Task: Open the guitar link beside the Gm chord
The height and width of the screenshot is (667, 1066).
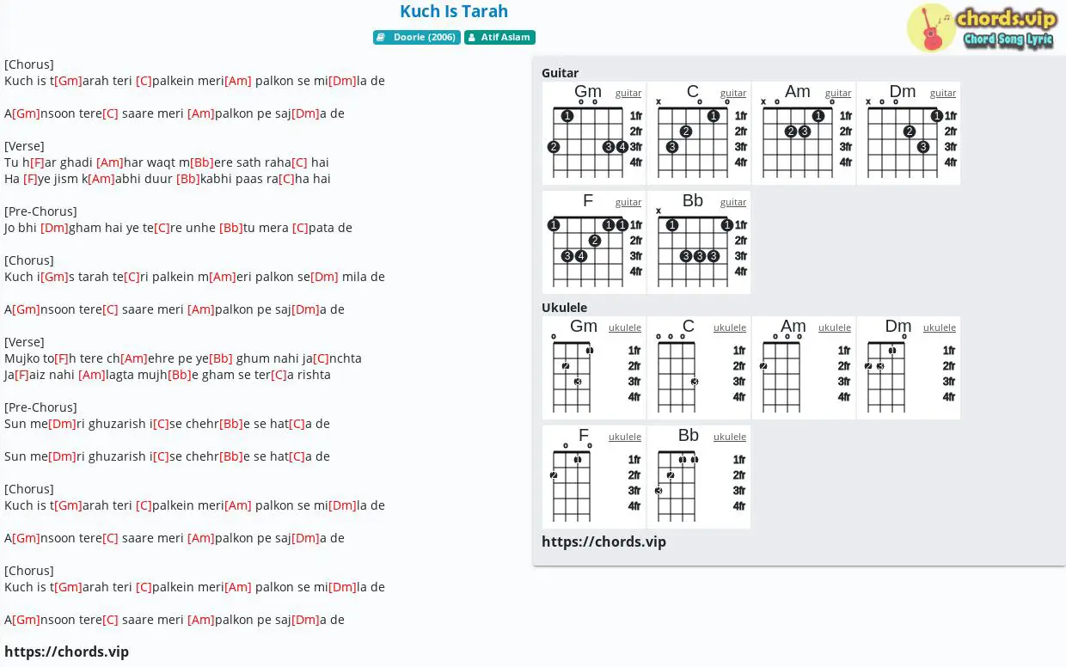Action: [x=628, y=93]
